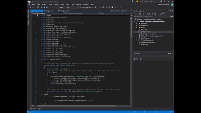201x113 pixels.
Task: Save the current file with the Save icon
Action: pyautogui.click(x=44, y=7)
